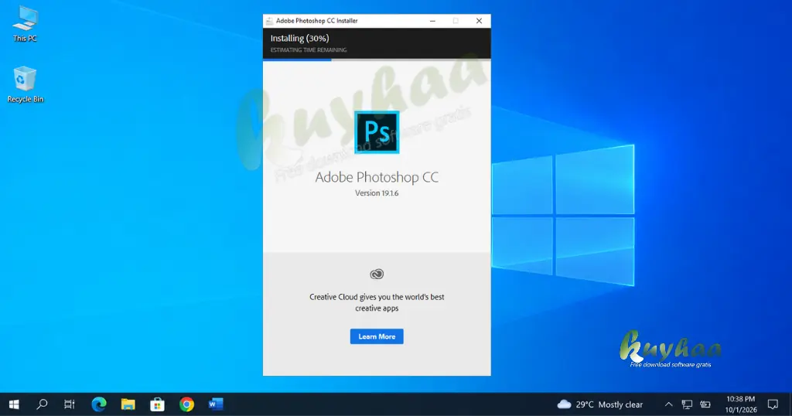Click the Mostly clear weather text
The height and width of the screenshot is (416, 792).
click(x=620, y=404)
